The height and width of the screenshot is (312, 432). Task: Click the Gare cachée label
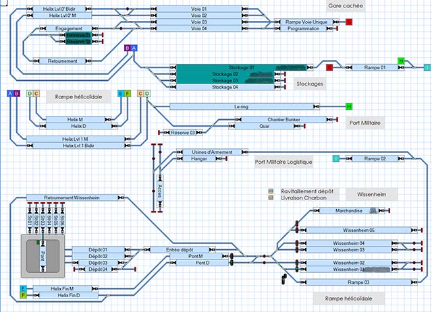click(346, 6)
